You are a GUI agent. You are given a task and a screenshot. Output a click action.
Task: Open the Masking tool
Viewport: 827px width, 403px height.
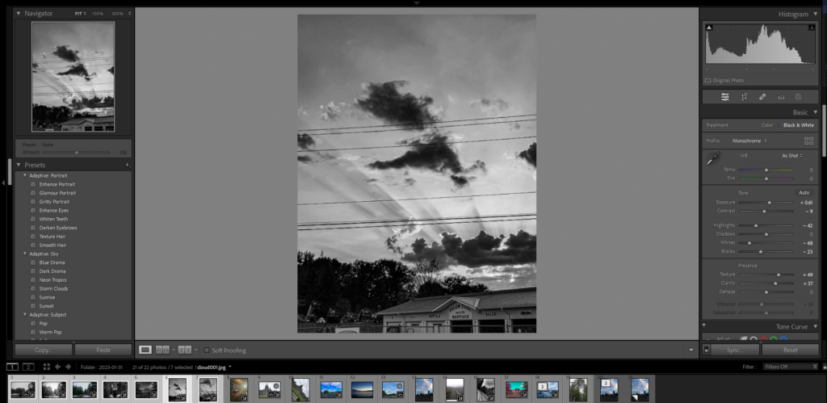[x=798, y=97]
